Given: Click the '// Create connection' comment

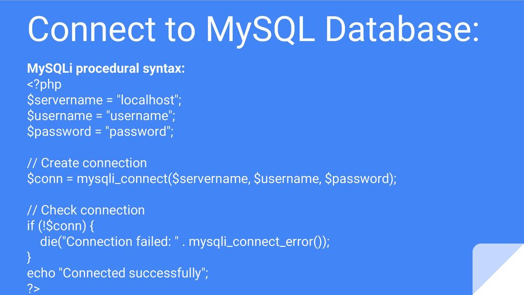Looking at the screenshot, I should [87, 163].
